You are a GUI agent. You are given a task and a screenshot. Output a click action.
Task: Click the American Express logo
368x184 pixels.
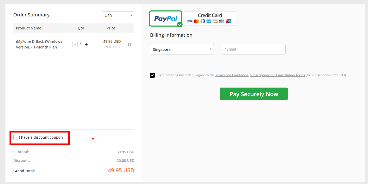[x=209, y=21]
